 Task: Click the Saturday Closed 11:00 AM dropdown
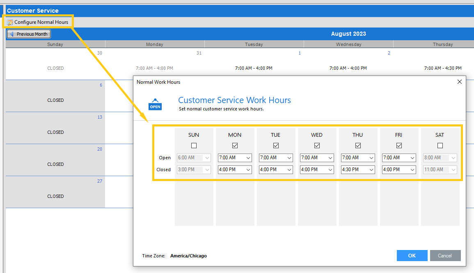coord(440,170)
